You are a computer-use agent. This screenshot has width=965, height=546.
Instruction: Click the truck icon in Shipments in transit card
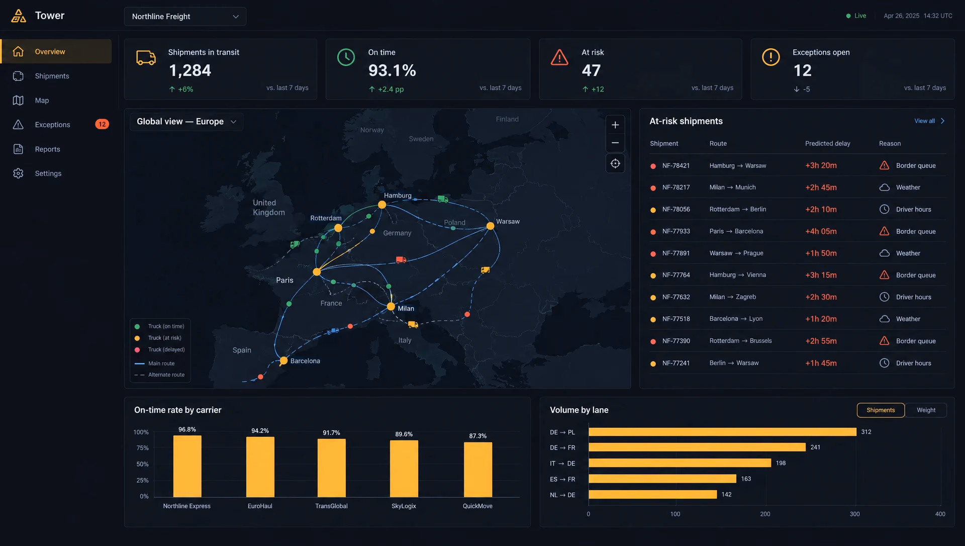click(146, 57)
